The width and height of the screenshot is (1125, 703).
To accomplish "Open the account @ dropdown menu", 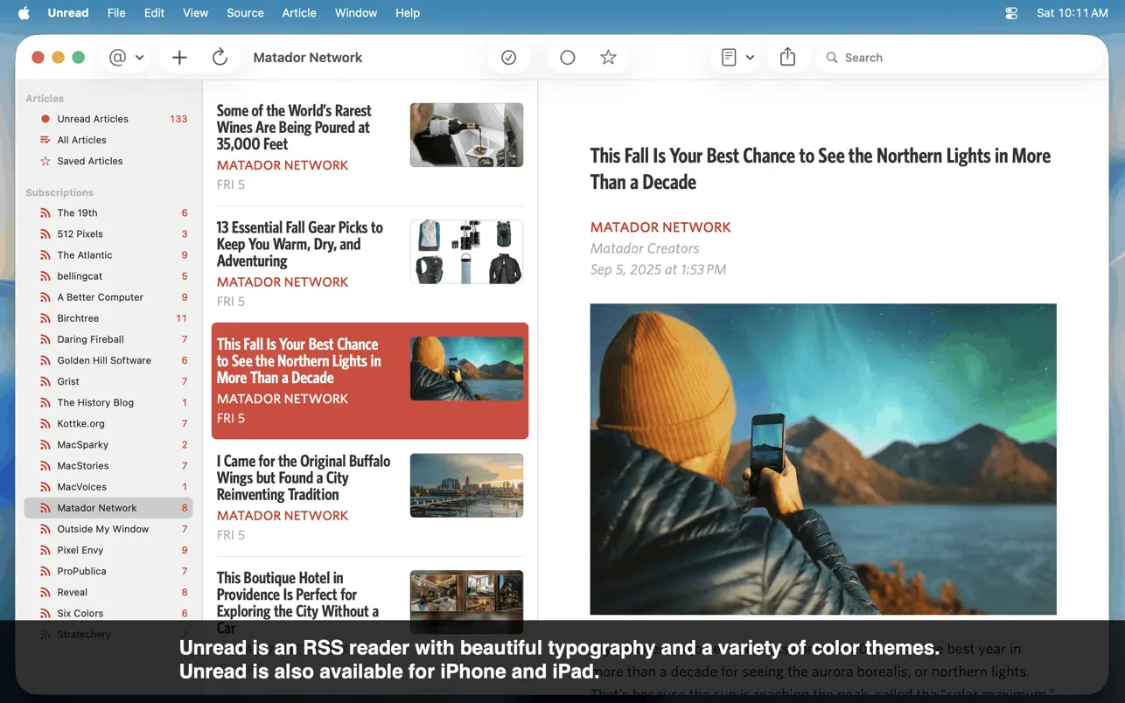I will click(126, 58).
